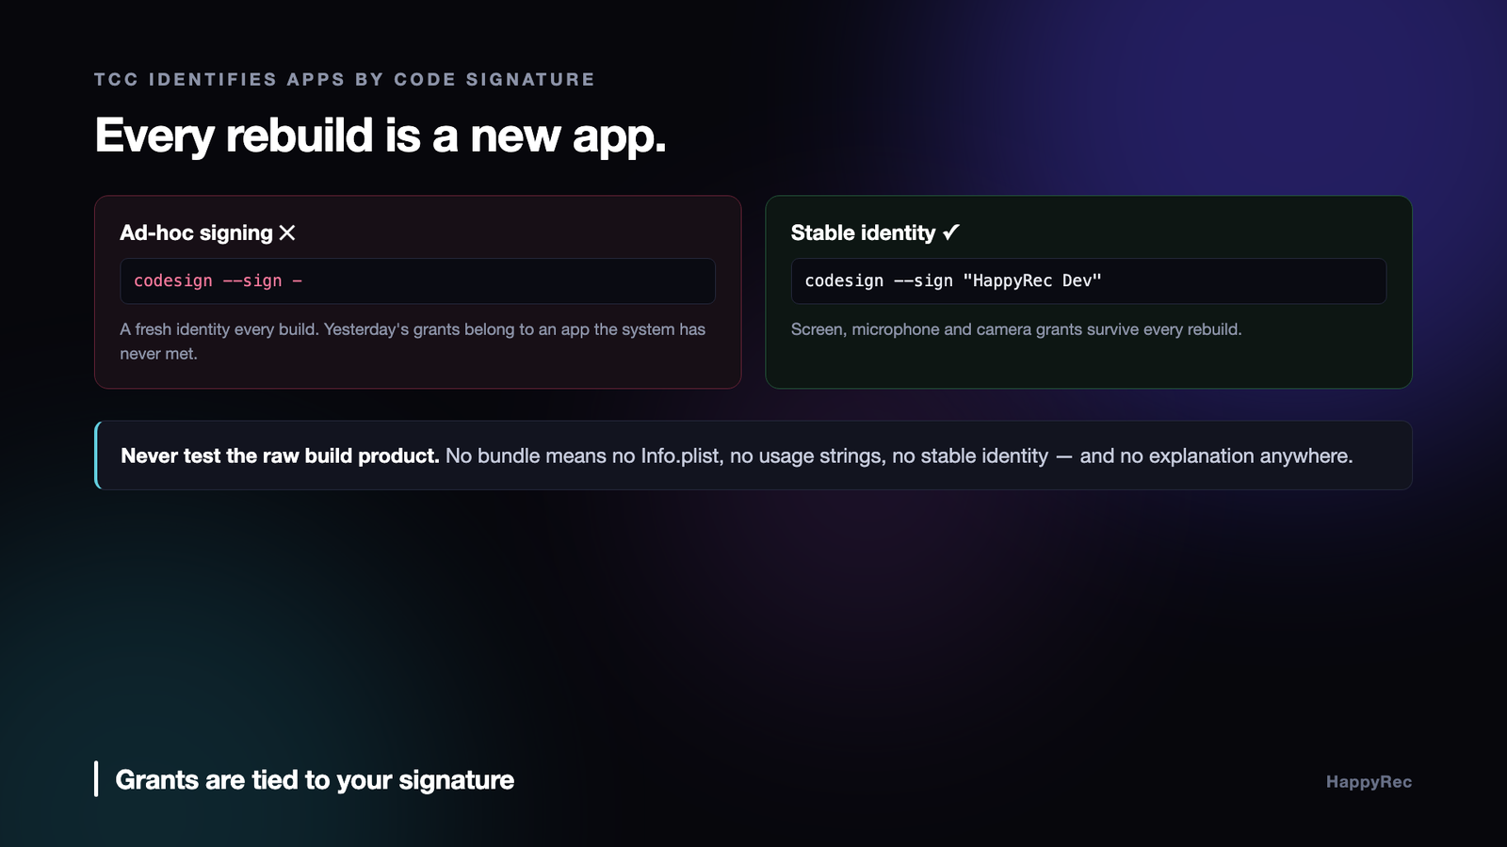Click the HappyRec brand label
This screenshot has width=1507, height=847.
point(1369,782)
